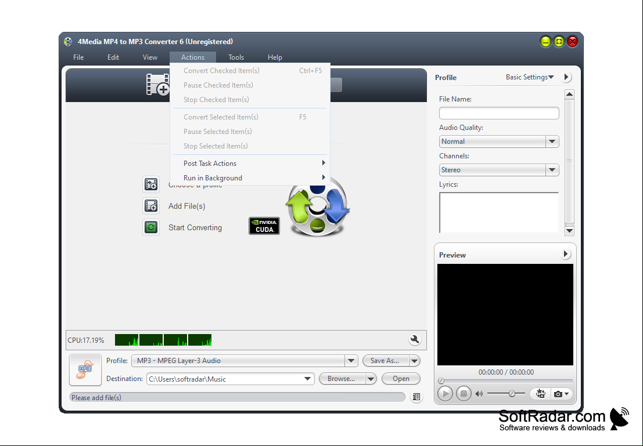Select Stop Selected Item(s) menu entry
643x446 pixels.
pyautogui.click(x=250, y=146)
